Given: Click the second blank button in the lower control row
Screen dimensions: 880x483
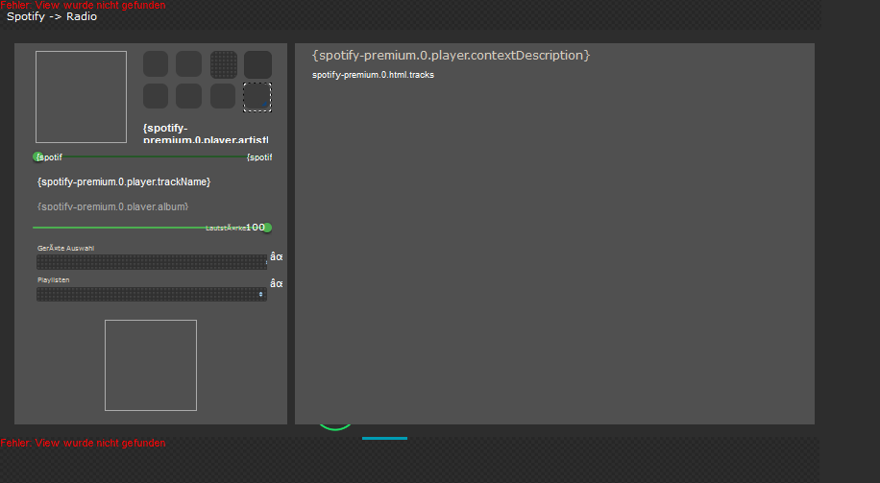Looking at the screenshot, I should pyautogui.click(x=189, y=97).
